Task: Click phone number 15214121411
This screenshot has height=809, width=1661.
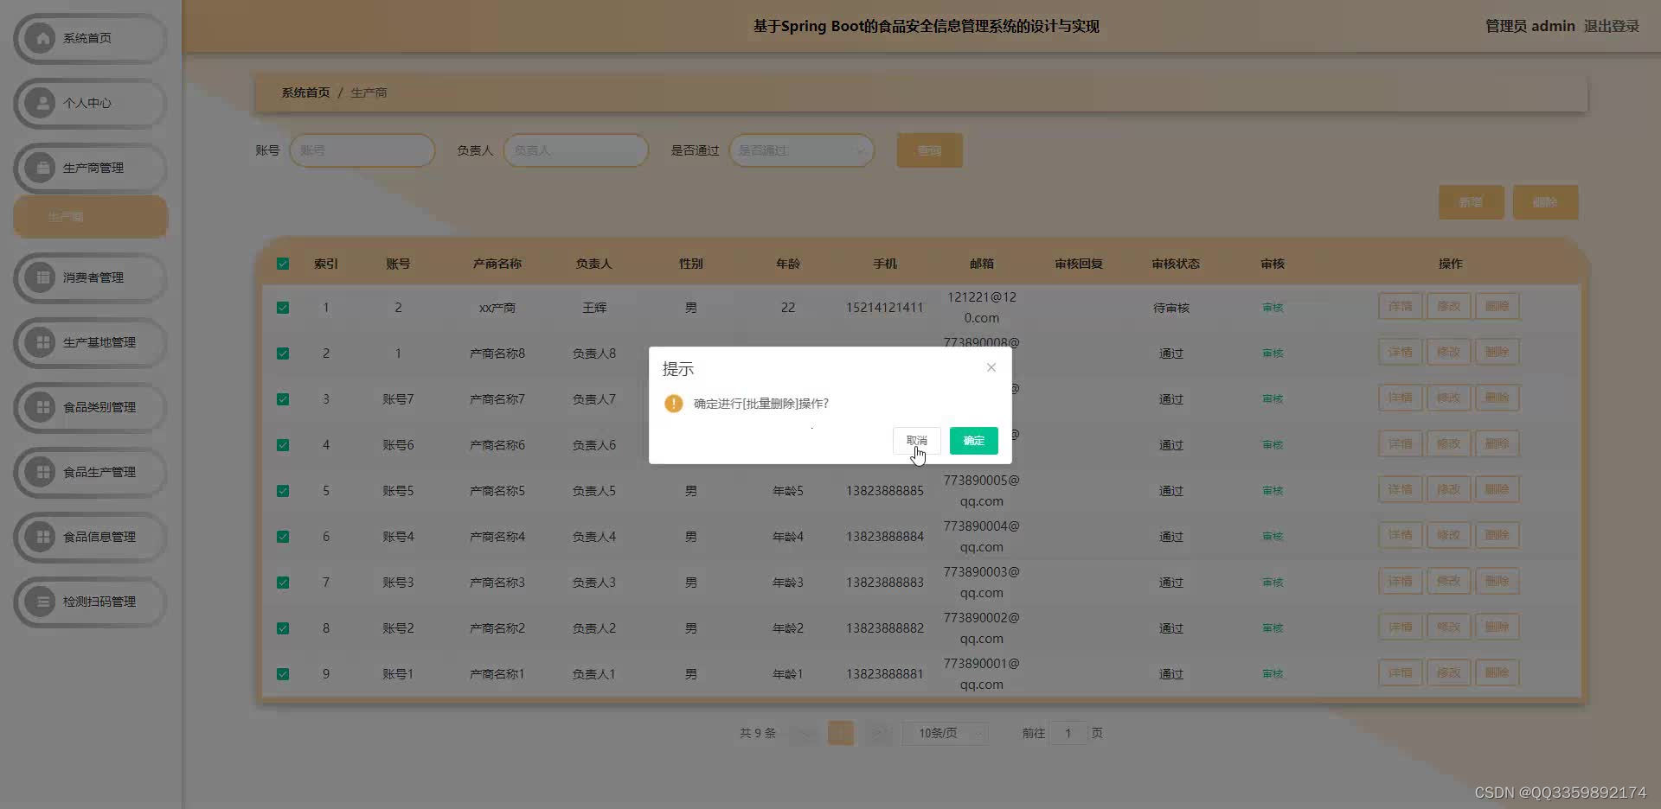Action: (x=884, y=308)
